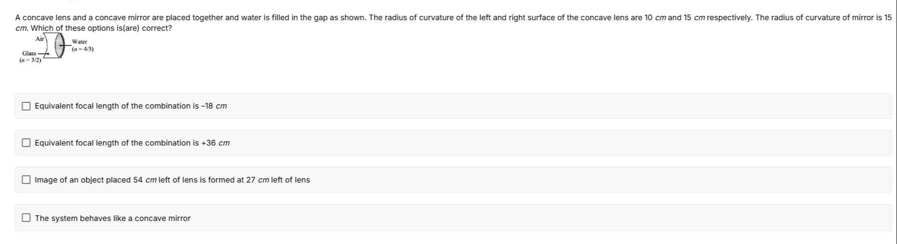Click the '(n = 3/2)' refractive index label
Image resolution: width=897 pixels, height=244 pixels.
coord(30,61)
